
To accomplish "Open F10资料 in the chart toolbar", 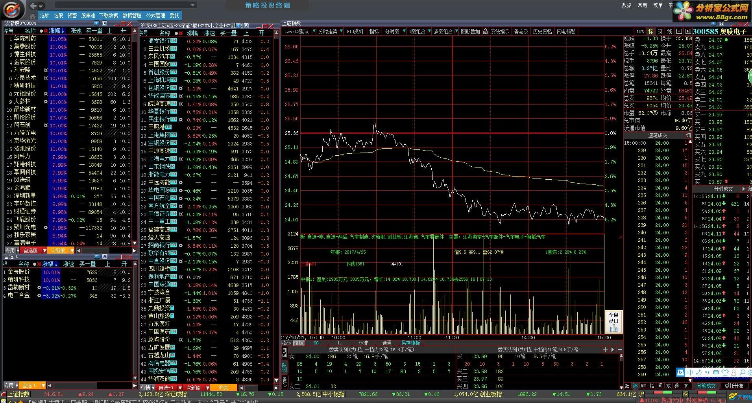I will [x=355, y=31].
